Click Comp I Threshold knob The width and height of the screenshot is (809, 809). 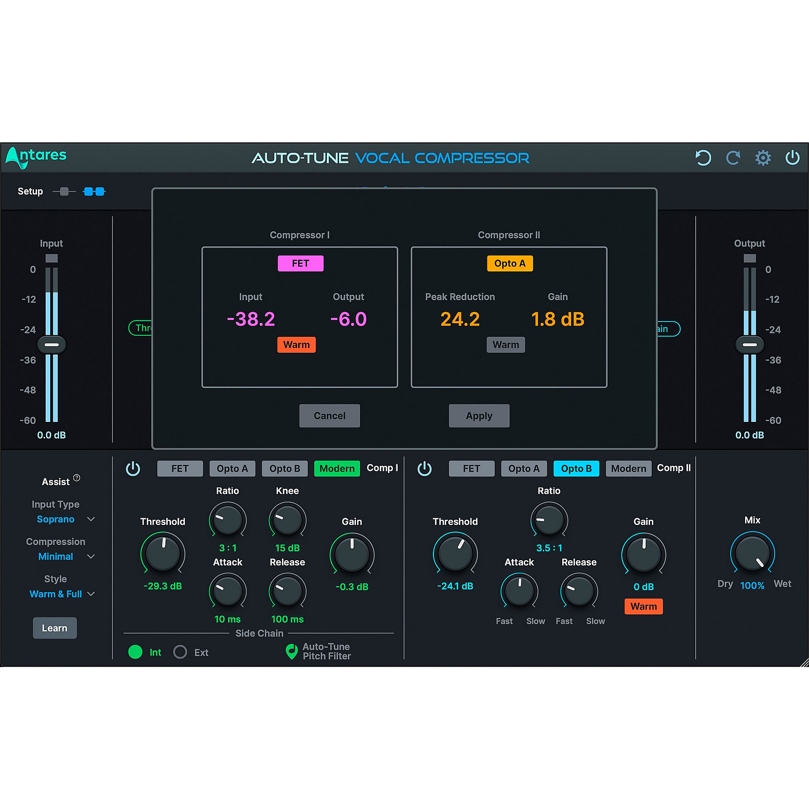[x=163, y=554]
